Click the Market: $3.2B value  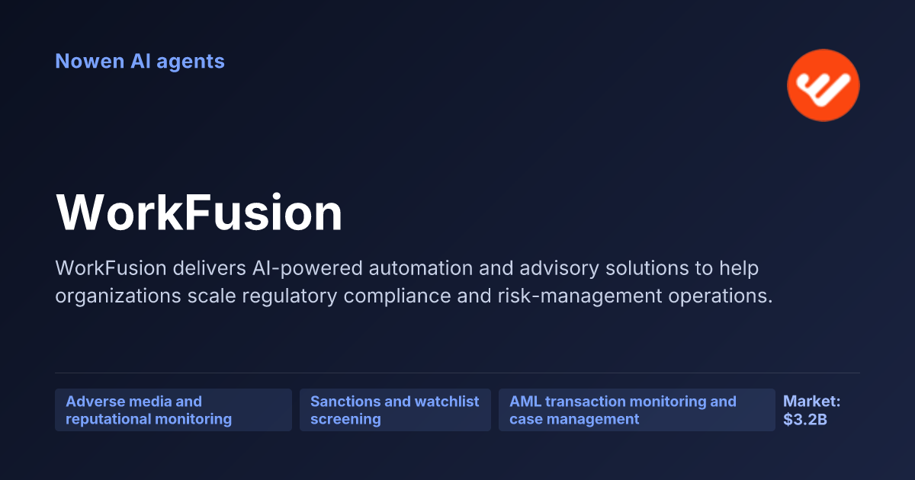(811, 410)
